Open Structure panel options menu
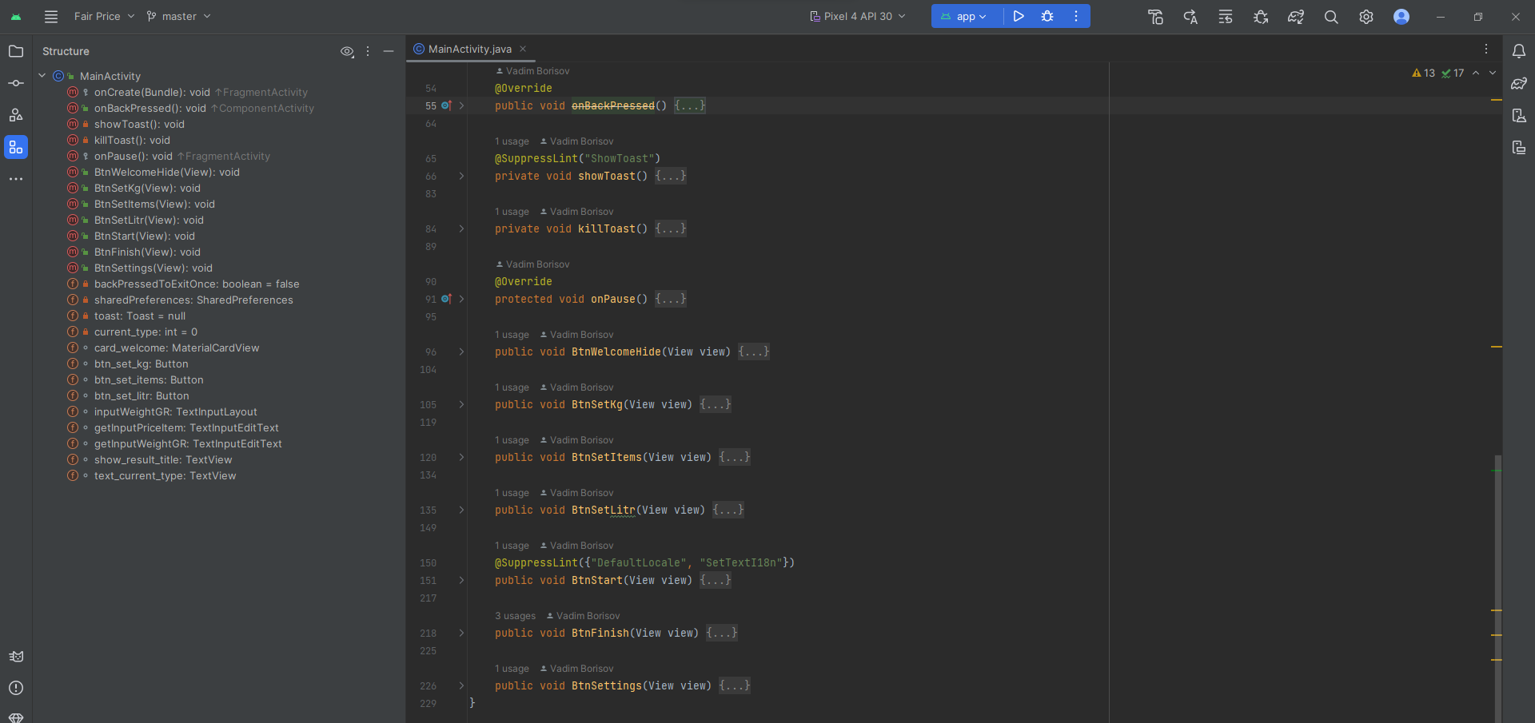This screenshot has width=1535, height=723. pyautogui.click(x=368, y=51)
